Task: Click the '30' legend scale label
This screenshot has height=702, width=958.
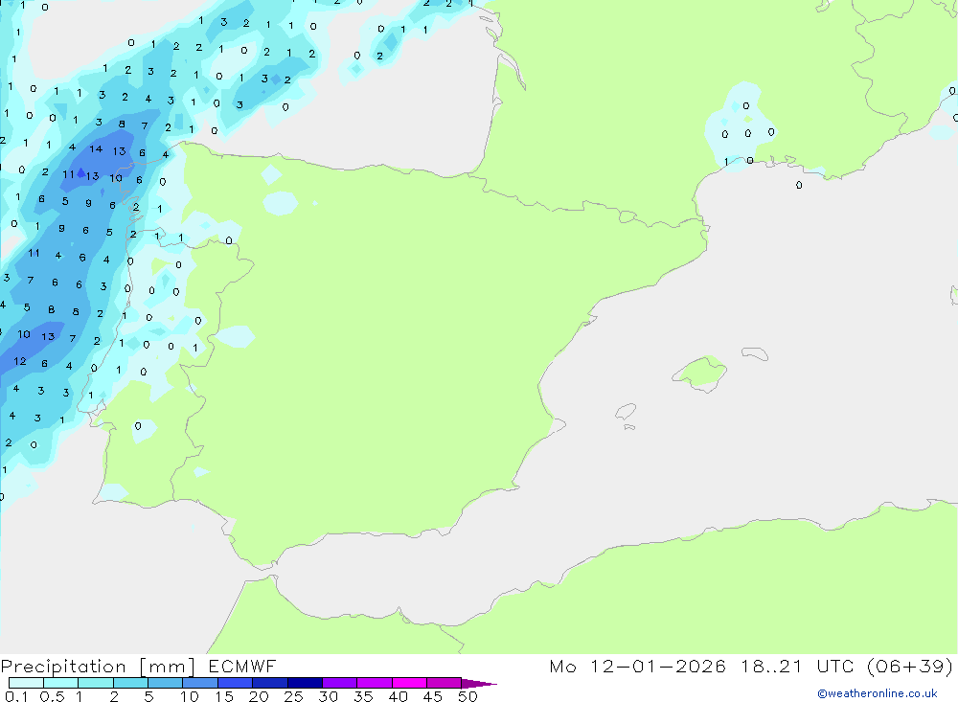Action: coord(328,696)
